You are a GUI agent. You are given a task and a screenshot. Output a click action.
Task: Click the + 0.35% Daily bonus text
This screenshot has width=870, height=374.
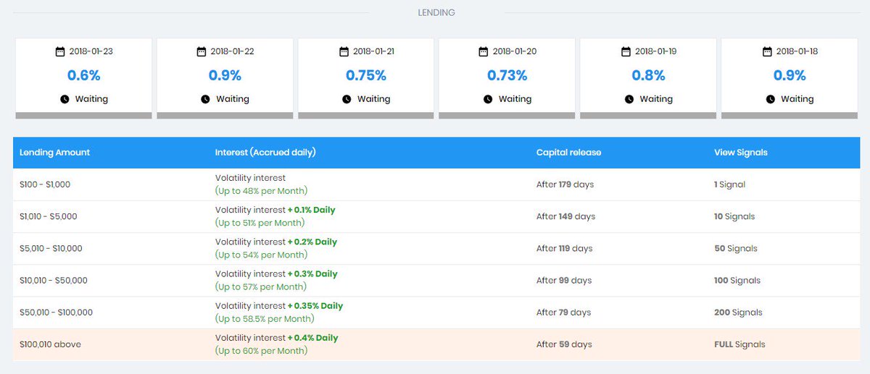(315, 305)
